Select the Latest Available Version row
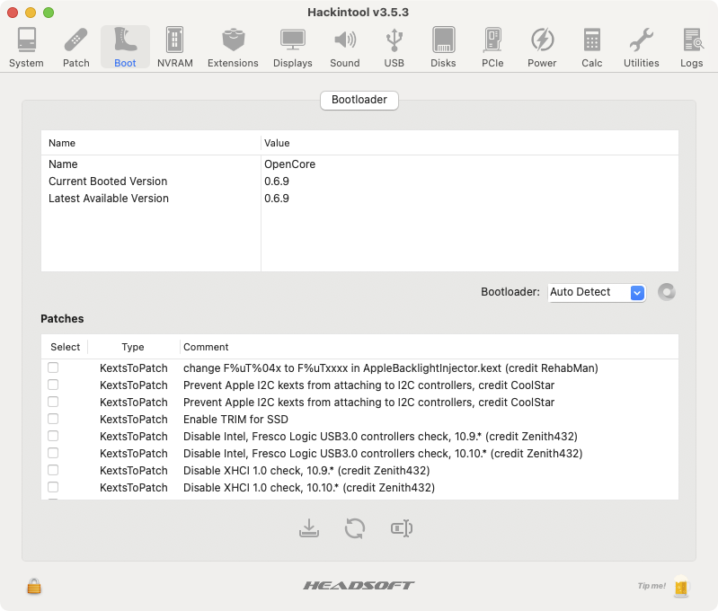Screen dimensions: 718x611 click(x=359, y=199)
